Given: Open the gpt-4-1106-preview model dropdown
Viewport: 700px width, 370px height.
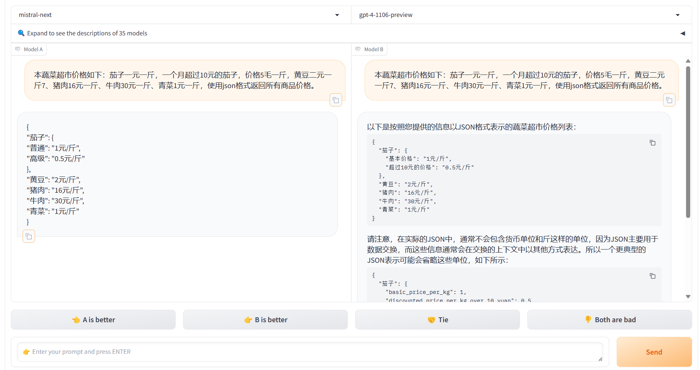Looking at the screenshot, I should (677, 15).
